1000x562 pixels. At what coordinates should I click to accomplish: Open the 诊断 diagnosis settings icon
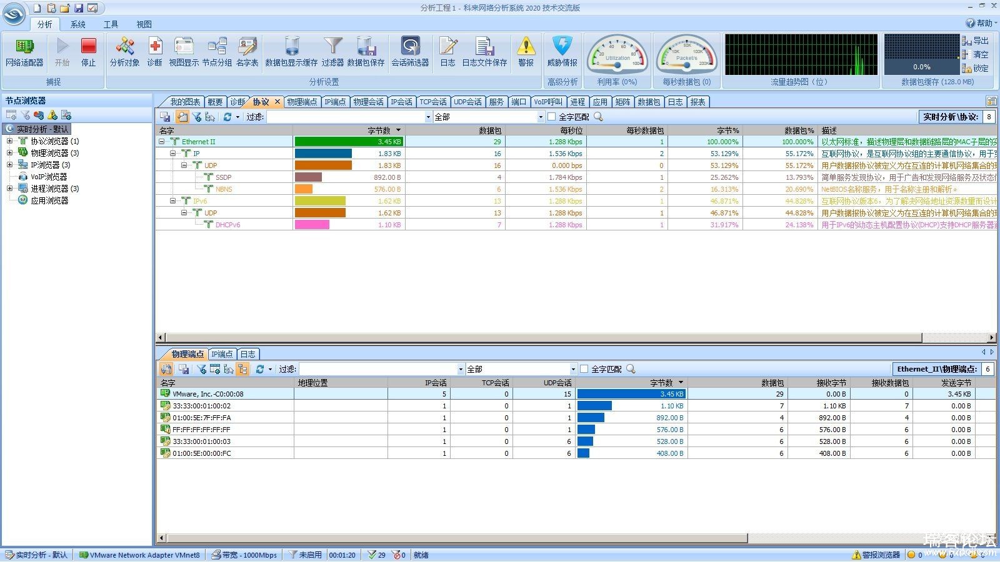point(154,52)
